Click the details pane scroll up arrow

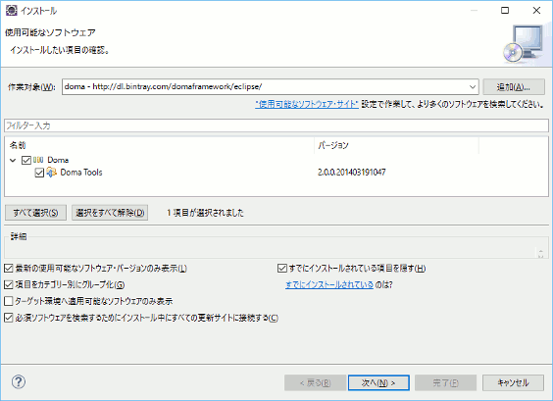tap(540, 251)
